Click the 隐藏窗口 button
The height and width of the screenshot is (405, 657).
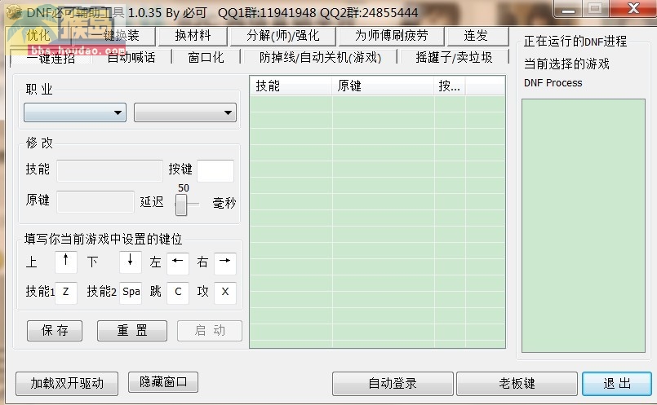[163, 382]
